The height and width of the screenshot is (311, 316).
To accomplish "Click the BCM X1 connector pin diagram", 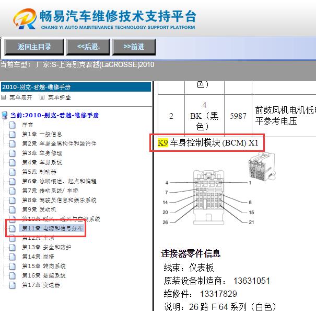I will 208,197.
